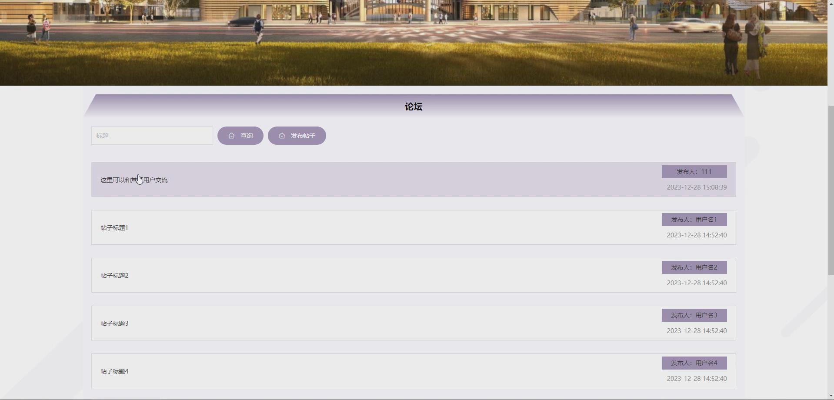
Task: Click the 发布人：用户名2 author badge
Action: 694,267
